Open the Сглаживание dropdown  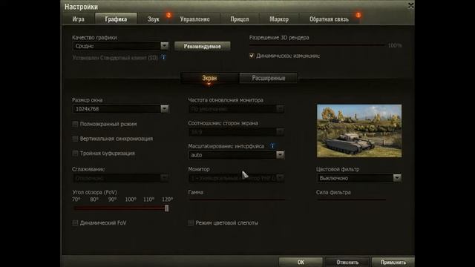[120, 178]
